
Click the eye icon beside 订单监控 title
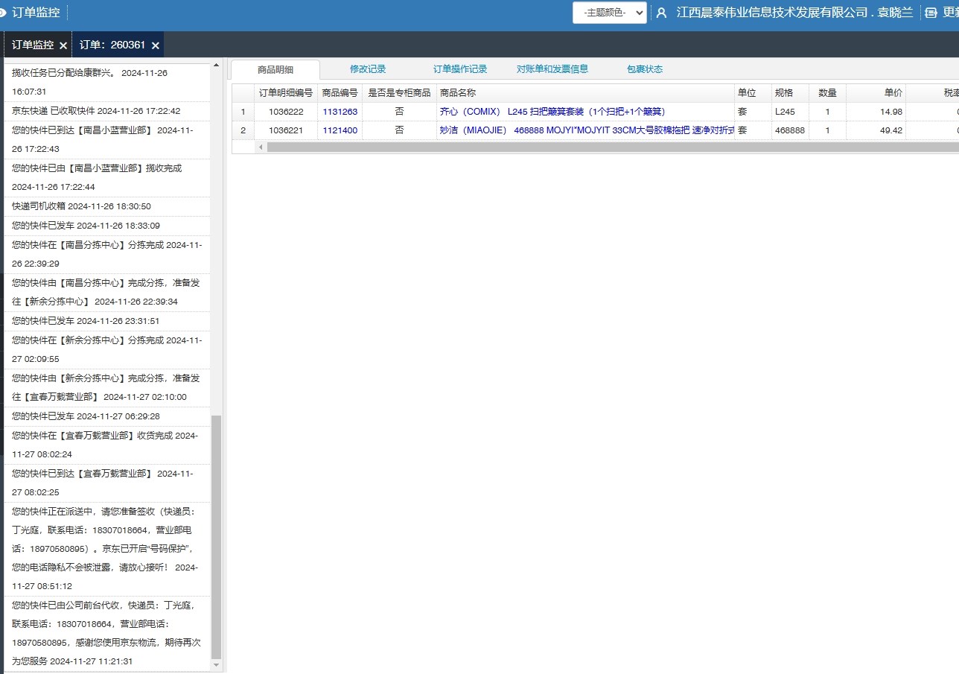pos(2,13)
